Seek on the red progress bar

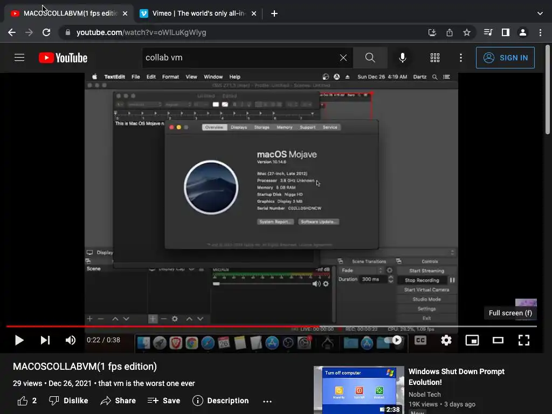point(272,326)
